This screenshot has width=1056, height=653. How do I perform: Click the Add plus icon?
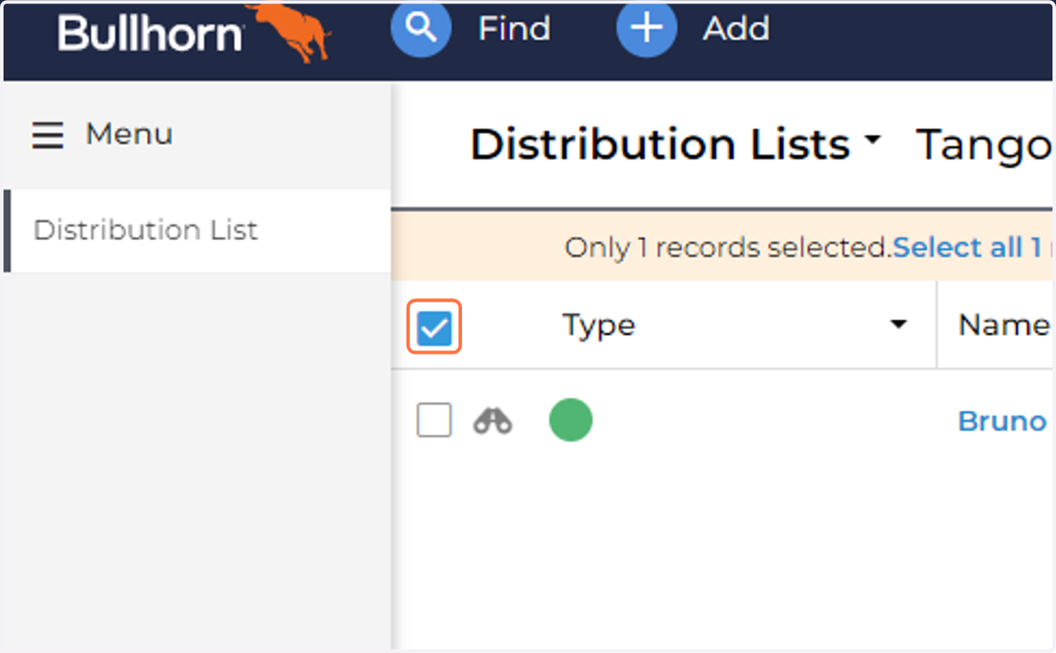(x=647, y=28)
